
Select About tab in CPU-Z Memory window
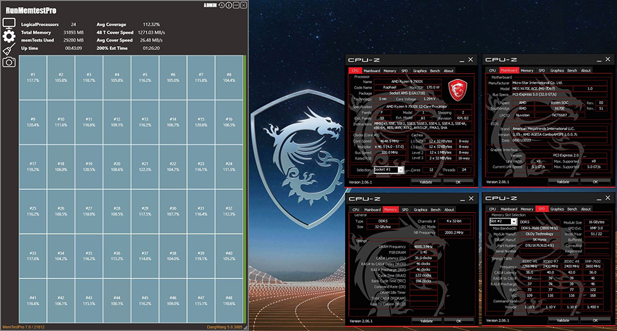pyautogui.click(x=449, y=209)
